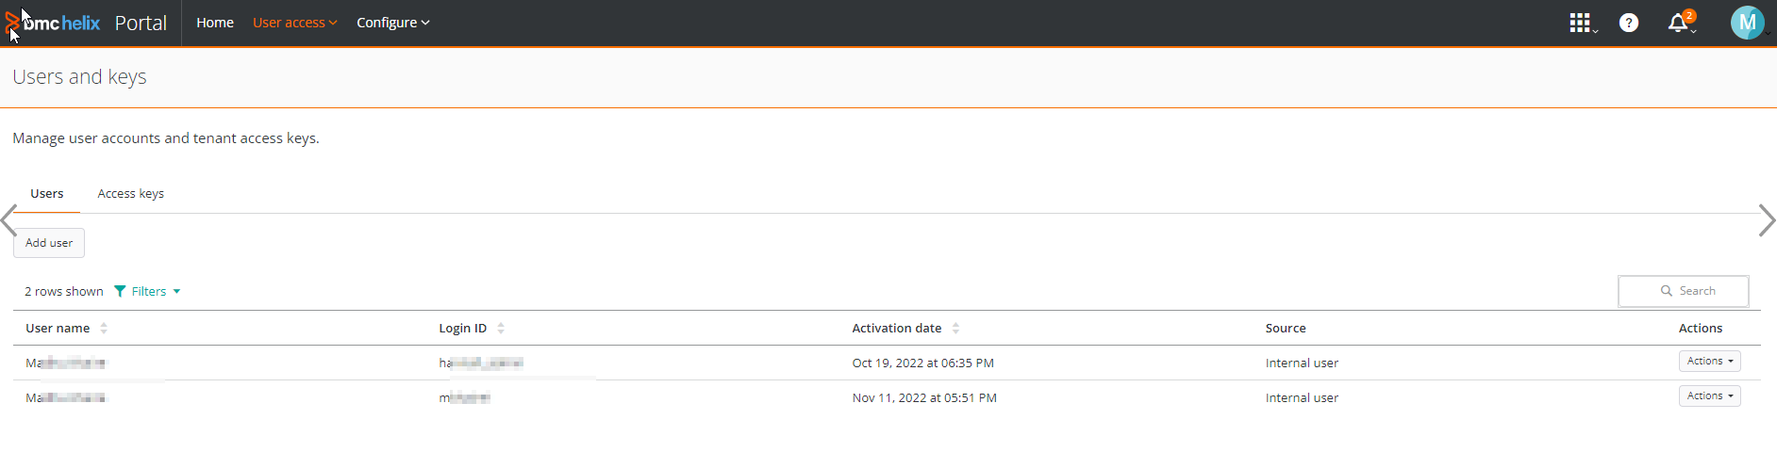Select the Users tab
Image resolution: width=1777 pixels, height=452 pixels.
click(x=47, y=194)
